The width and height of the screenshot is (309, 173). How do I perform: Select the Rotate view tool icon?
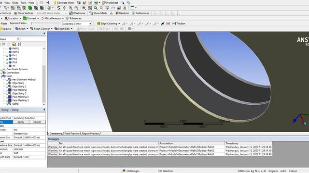pyautogui.click(x=59, y=8)
